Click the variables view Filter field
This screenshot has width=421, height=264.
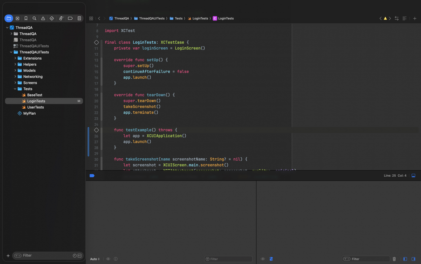pyautogui.click(x=228, y=259)
